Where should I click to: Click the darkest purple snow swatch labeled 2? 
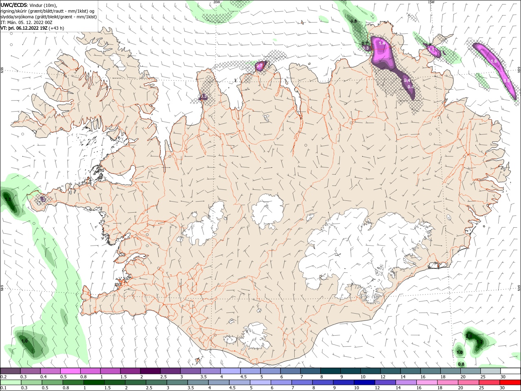(x=150, y=371)
